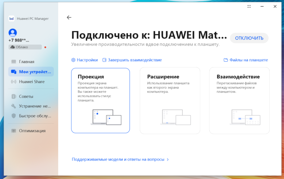This screenshot has width=284, height=179.
Task: Click the Советы info icon
Action: 14,97
